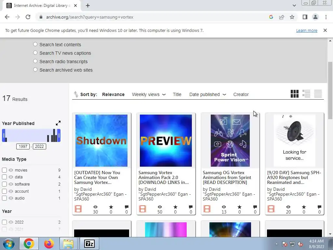The height and width of the screenshot is (250, 333).
Task: Check the account media type filter
Action: click(x=4, y=191)
